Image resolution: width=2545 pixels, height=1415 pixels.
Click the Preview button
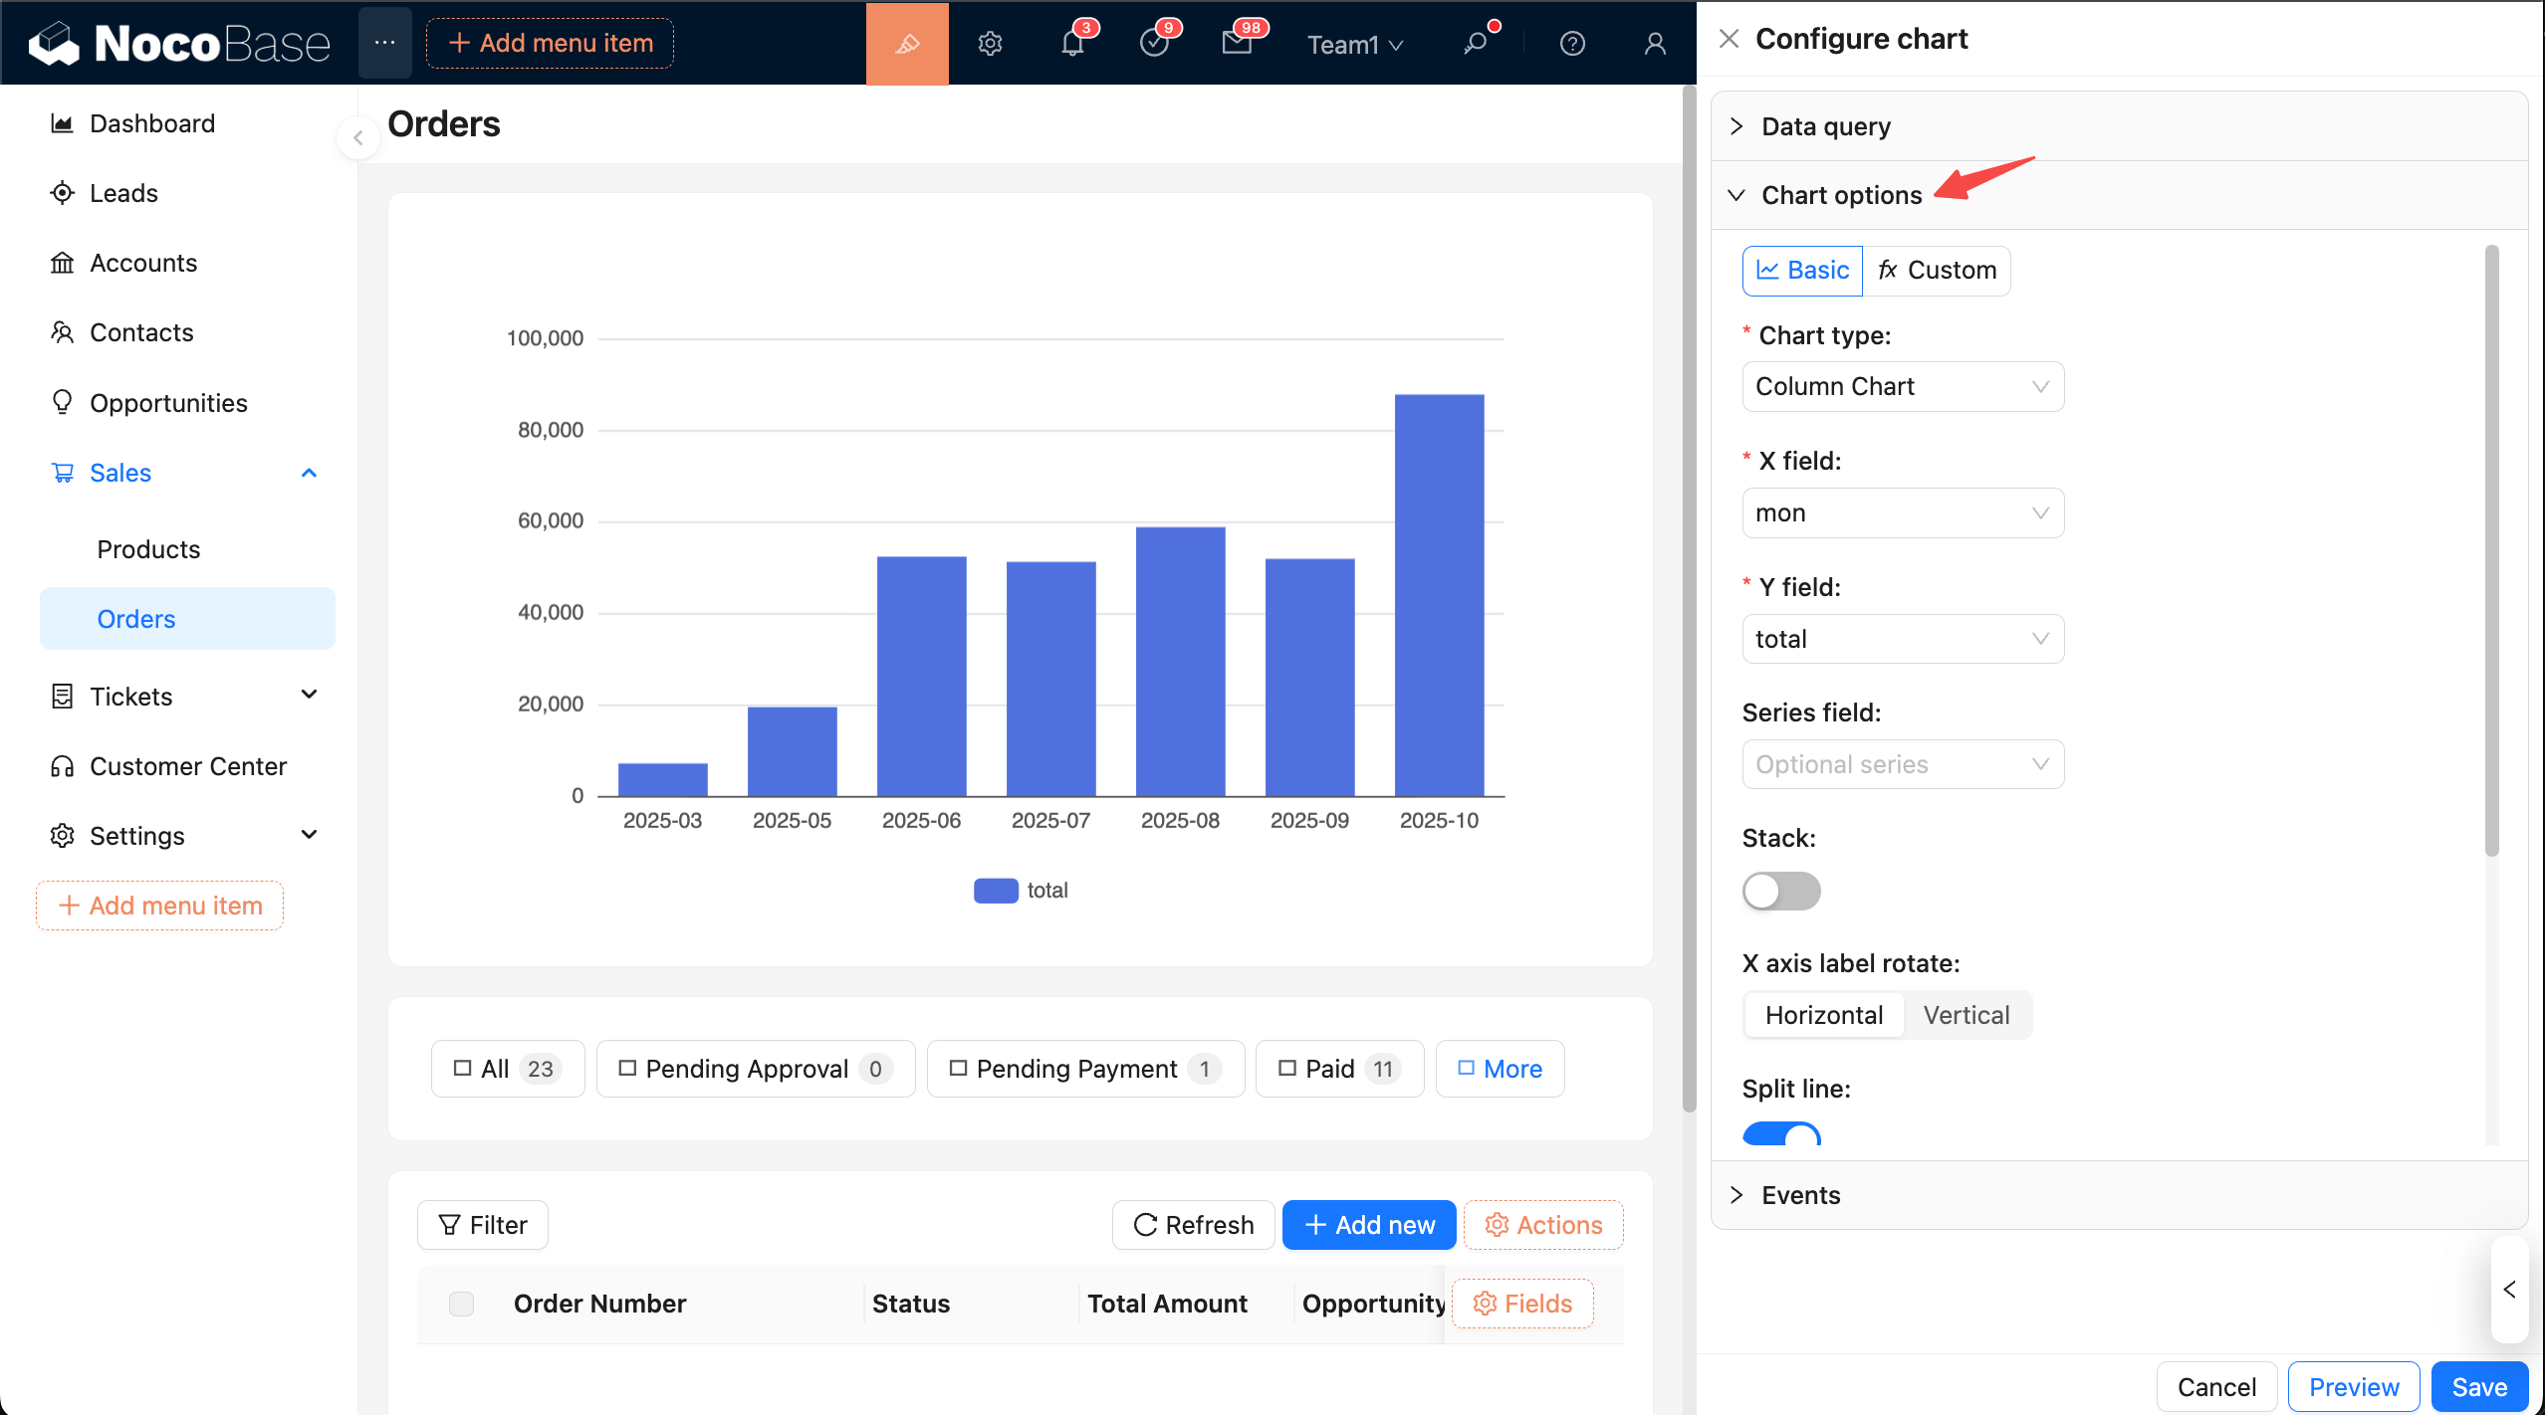2353,1387
